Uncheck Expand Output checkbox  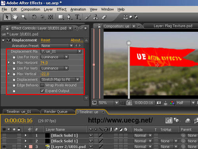click(42, 91)
